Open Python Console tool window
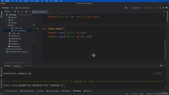This screenshot has width=169, height=95. [x=53, y=91]
